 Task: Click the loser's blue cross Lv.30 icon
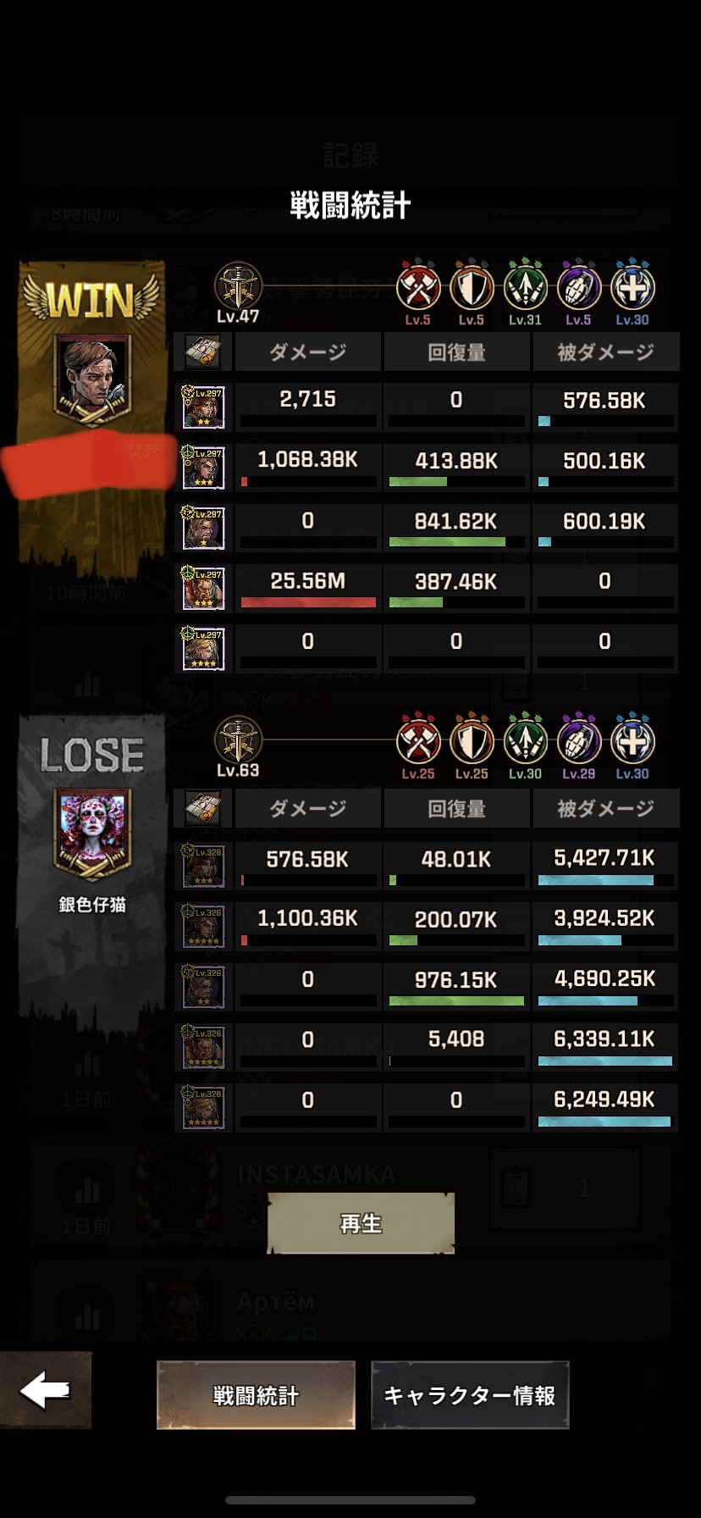632,742
